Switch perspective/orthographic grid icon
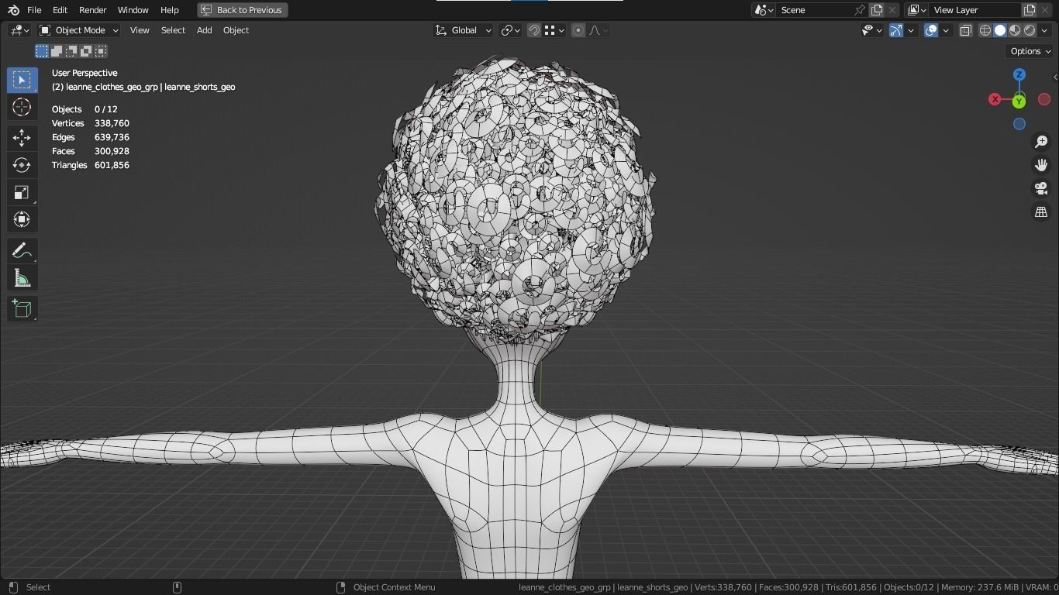1059x595 pixels. click(x=1041, y=212)
